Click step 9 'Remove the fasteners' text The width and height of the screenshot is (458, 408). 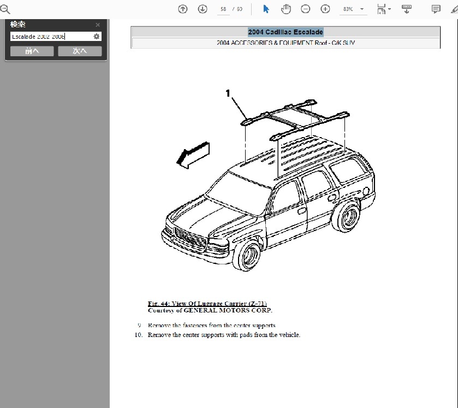coord(211,326)
